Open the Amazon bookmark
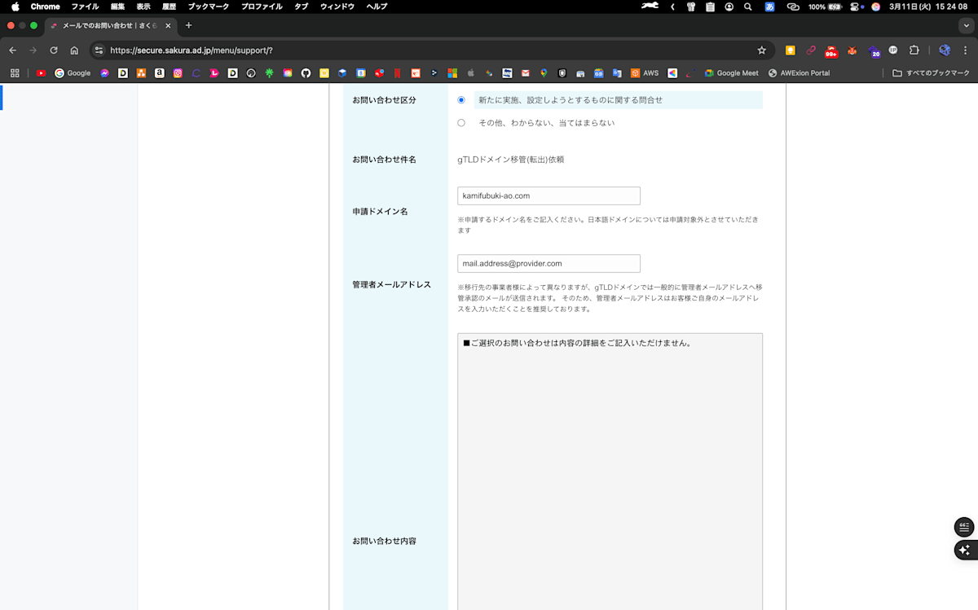The height and width of the screenshot is (610, 978). [160, 72]
